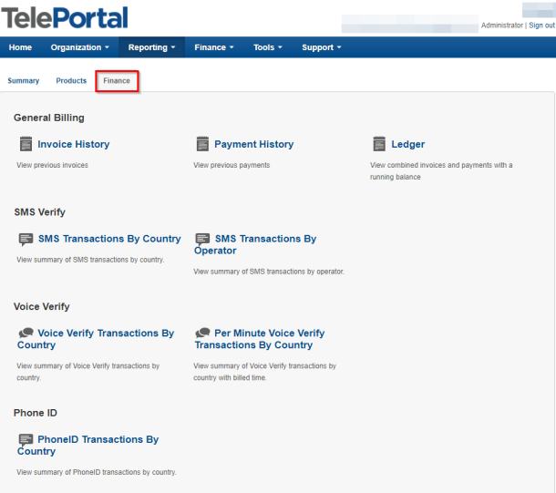Click the Sign out link
556x493 pixels.
541,26
